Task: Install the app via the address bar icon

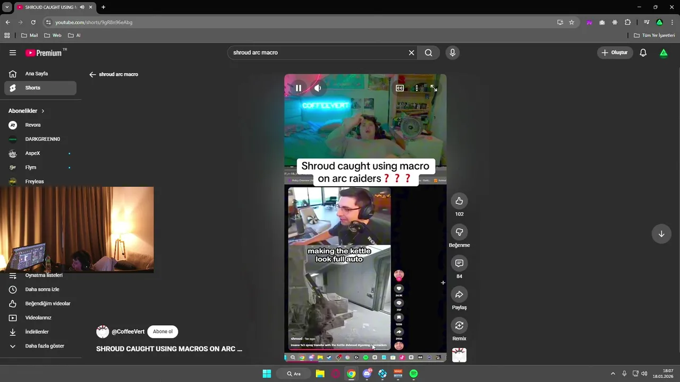Action: click(560, 22)
